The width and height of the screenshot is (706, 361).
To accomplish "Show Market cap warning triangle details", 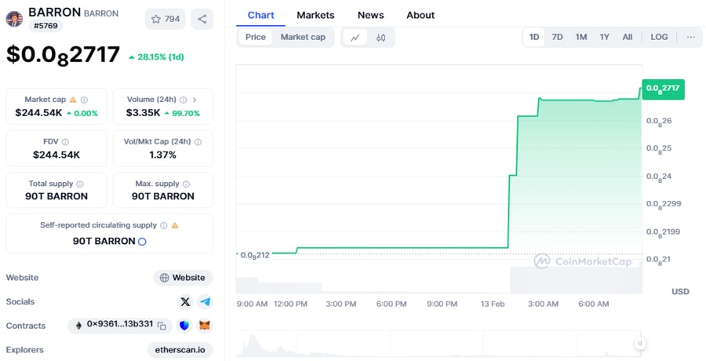I will tap(73, 100).
